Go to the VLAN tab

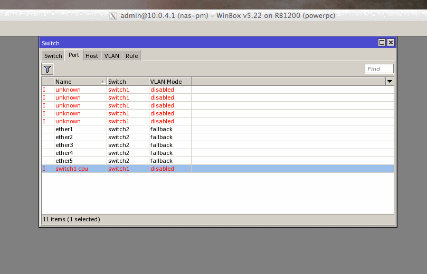112,56
